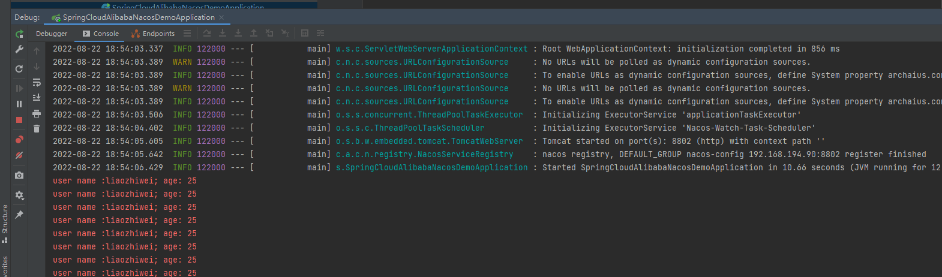Open the layout settings hamburger icon
Screen dimensions: 942x277
[x=187, y=34]
